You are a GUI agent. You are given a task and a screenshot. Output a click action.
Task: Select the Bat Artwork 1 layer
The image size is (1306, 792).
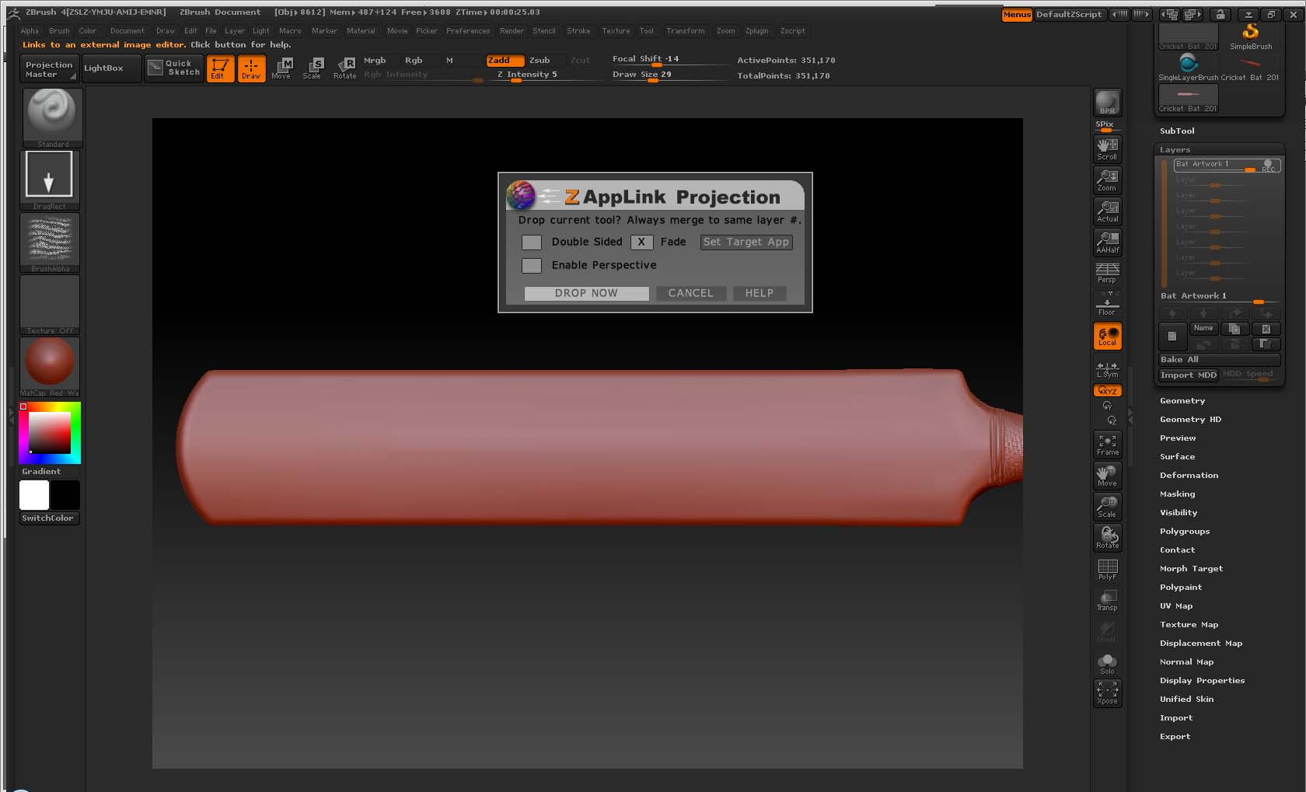click(1227, 165)
